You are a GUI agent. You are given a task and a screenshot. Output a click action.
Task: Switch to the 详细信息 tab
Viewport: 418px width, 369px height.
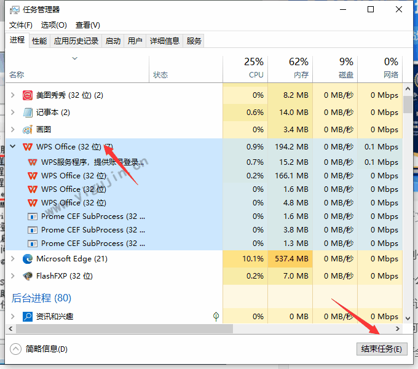click(165, 41)
